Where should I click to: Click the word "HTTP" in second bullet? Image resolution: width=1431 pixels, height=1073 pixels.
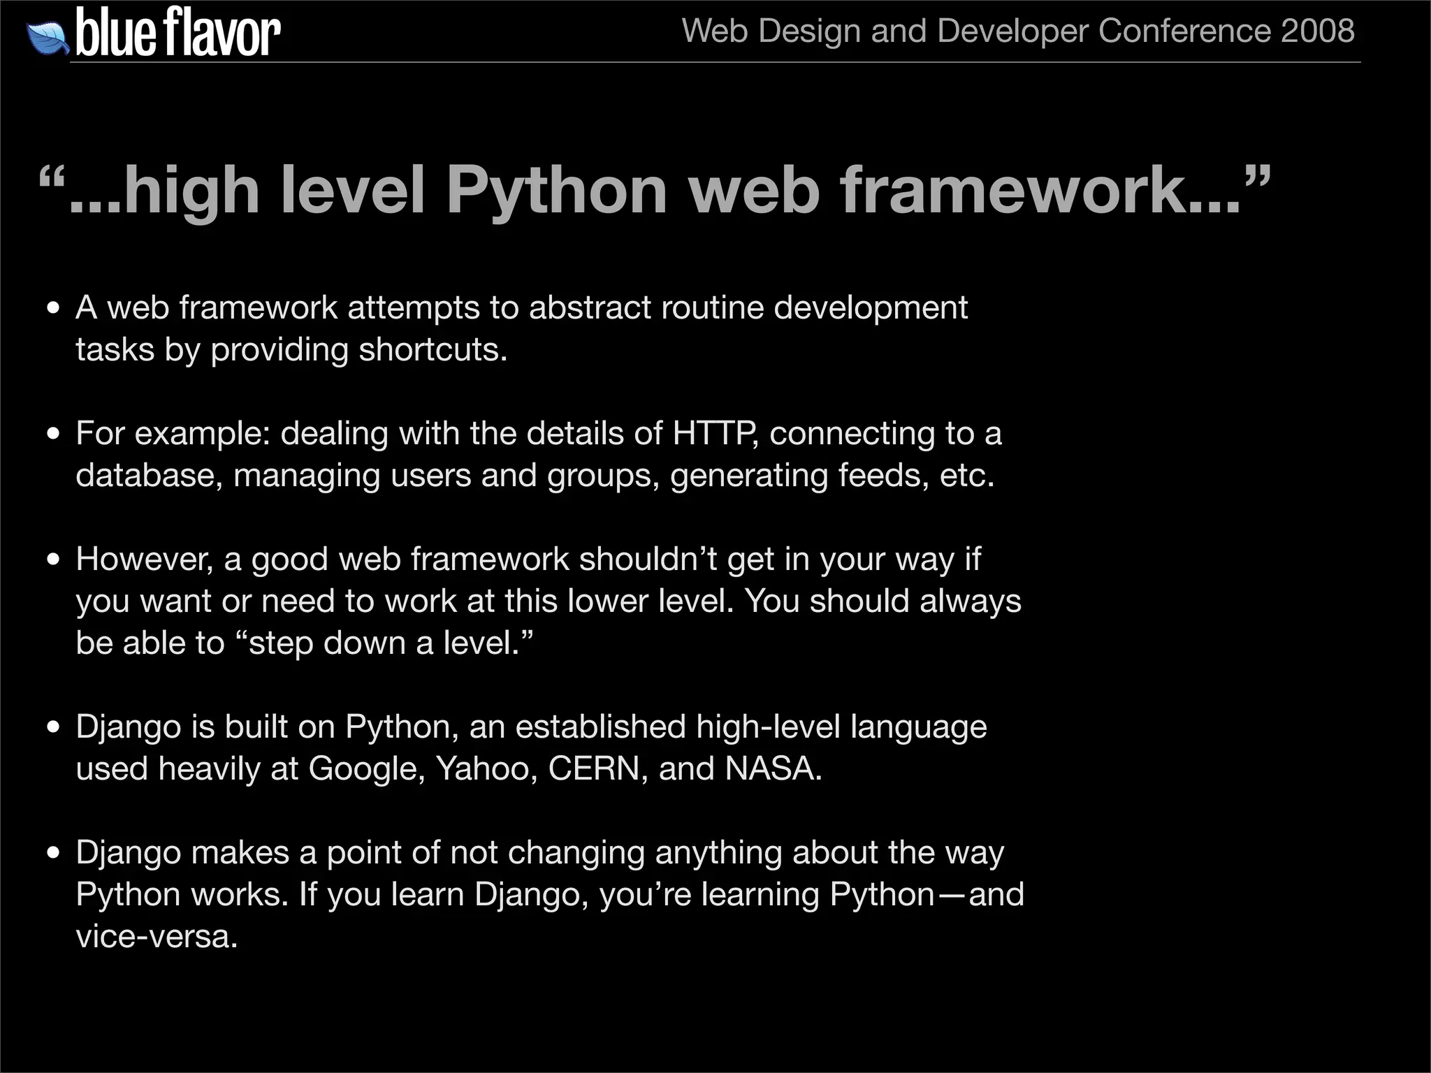coord(714,433)
